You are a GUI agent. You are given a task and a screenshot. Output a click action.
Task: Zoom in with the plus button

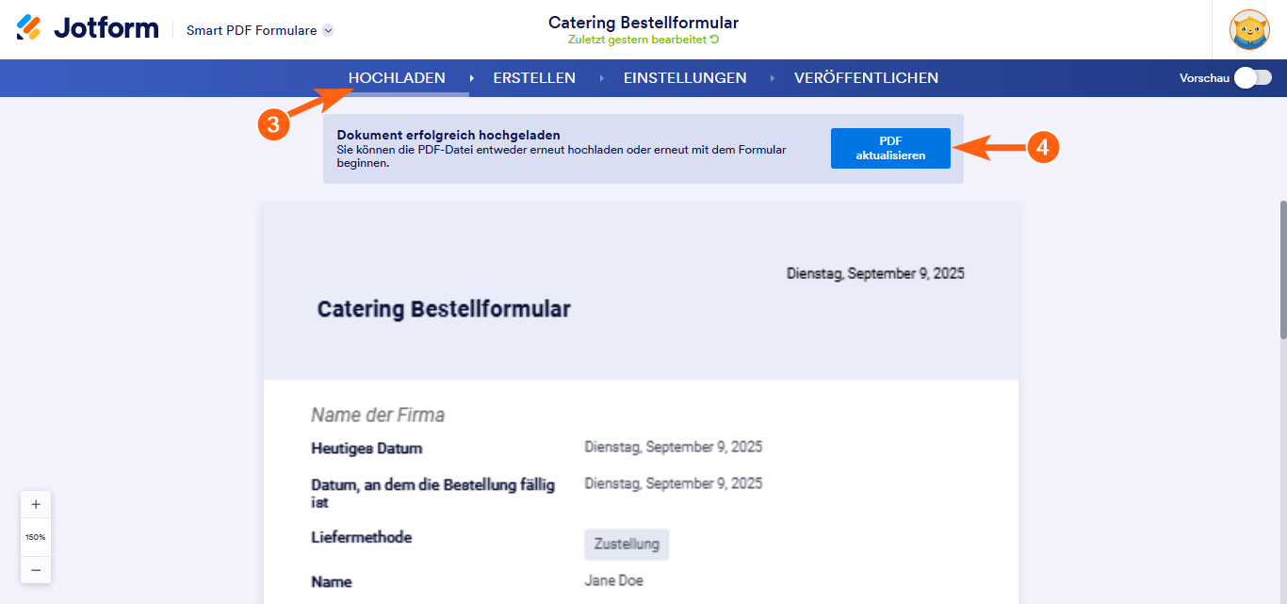(x=36, y=504)
